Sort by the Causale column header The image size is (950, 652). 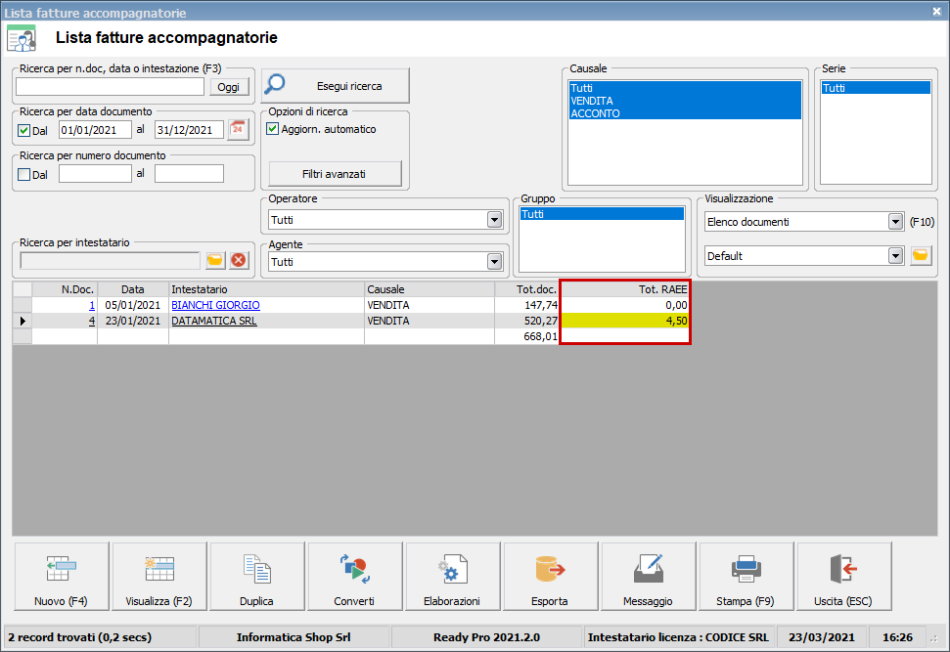click(430, 289)
